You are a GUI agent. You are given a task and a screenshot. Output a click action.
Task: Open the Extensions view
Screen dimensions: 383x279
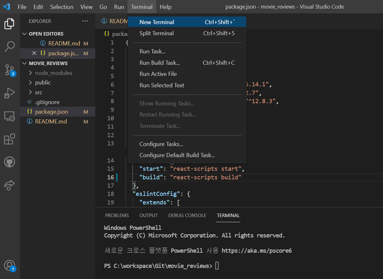[10, 139]
